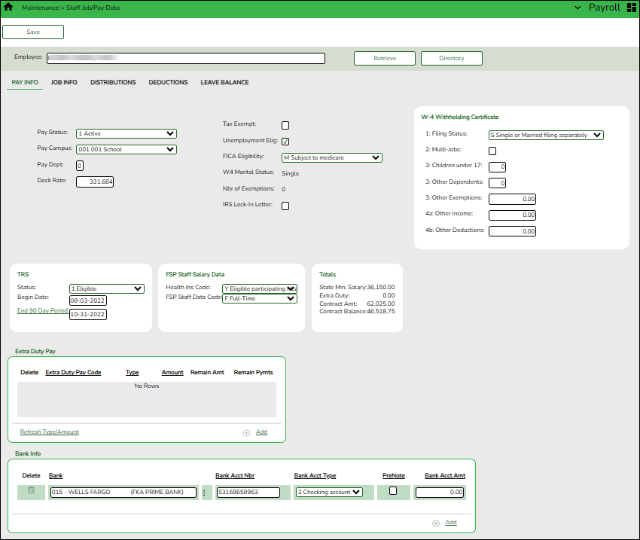Delete the Wells Fargo bank row with the trash icon
Screen dimensions: 640x540
point(31,490)
